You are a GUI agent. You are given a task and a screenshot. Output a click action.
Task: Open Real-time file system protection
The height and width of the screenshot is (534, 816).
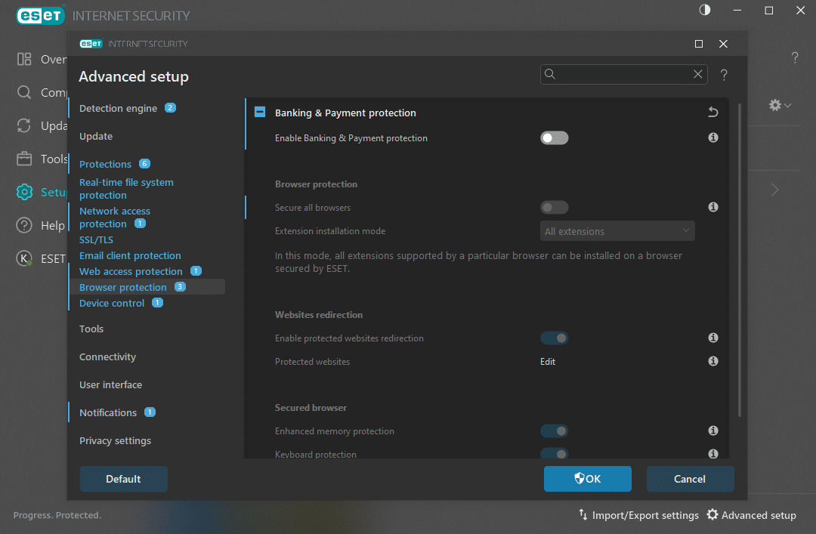[x=126, y=188]
